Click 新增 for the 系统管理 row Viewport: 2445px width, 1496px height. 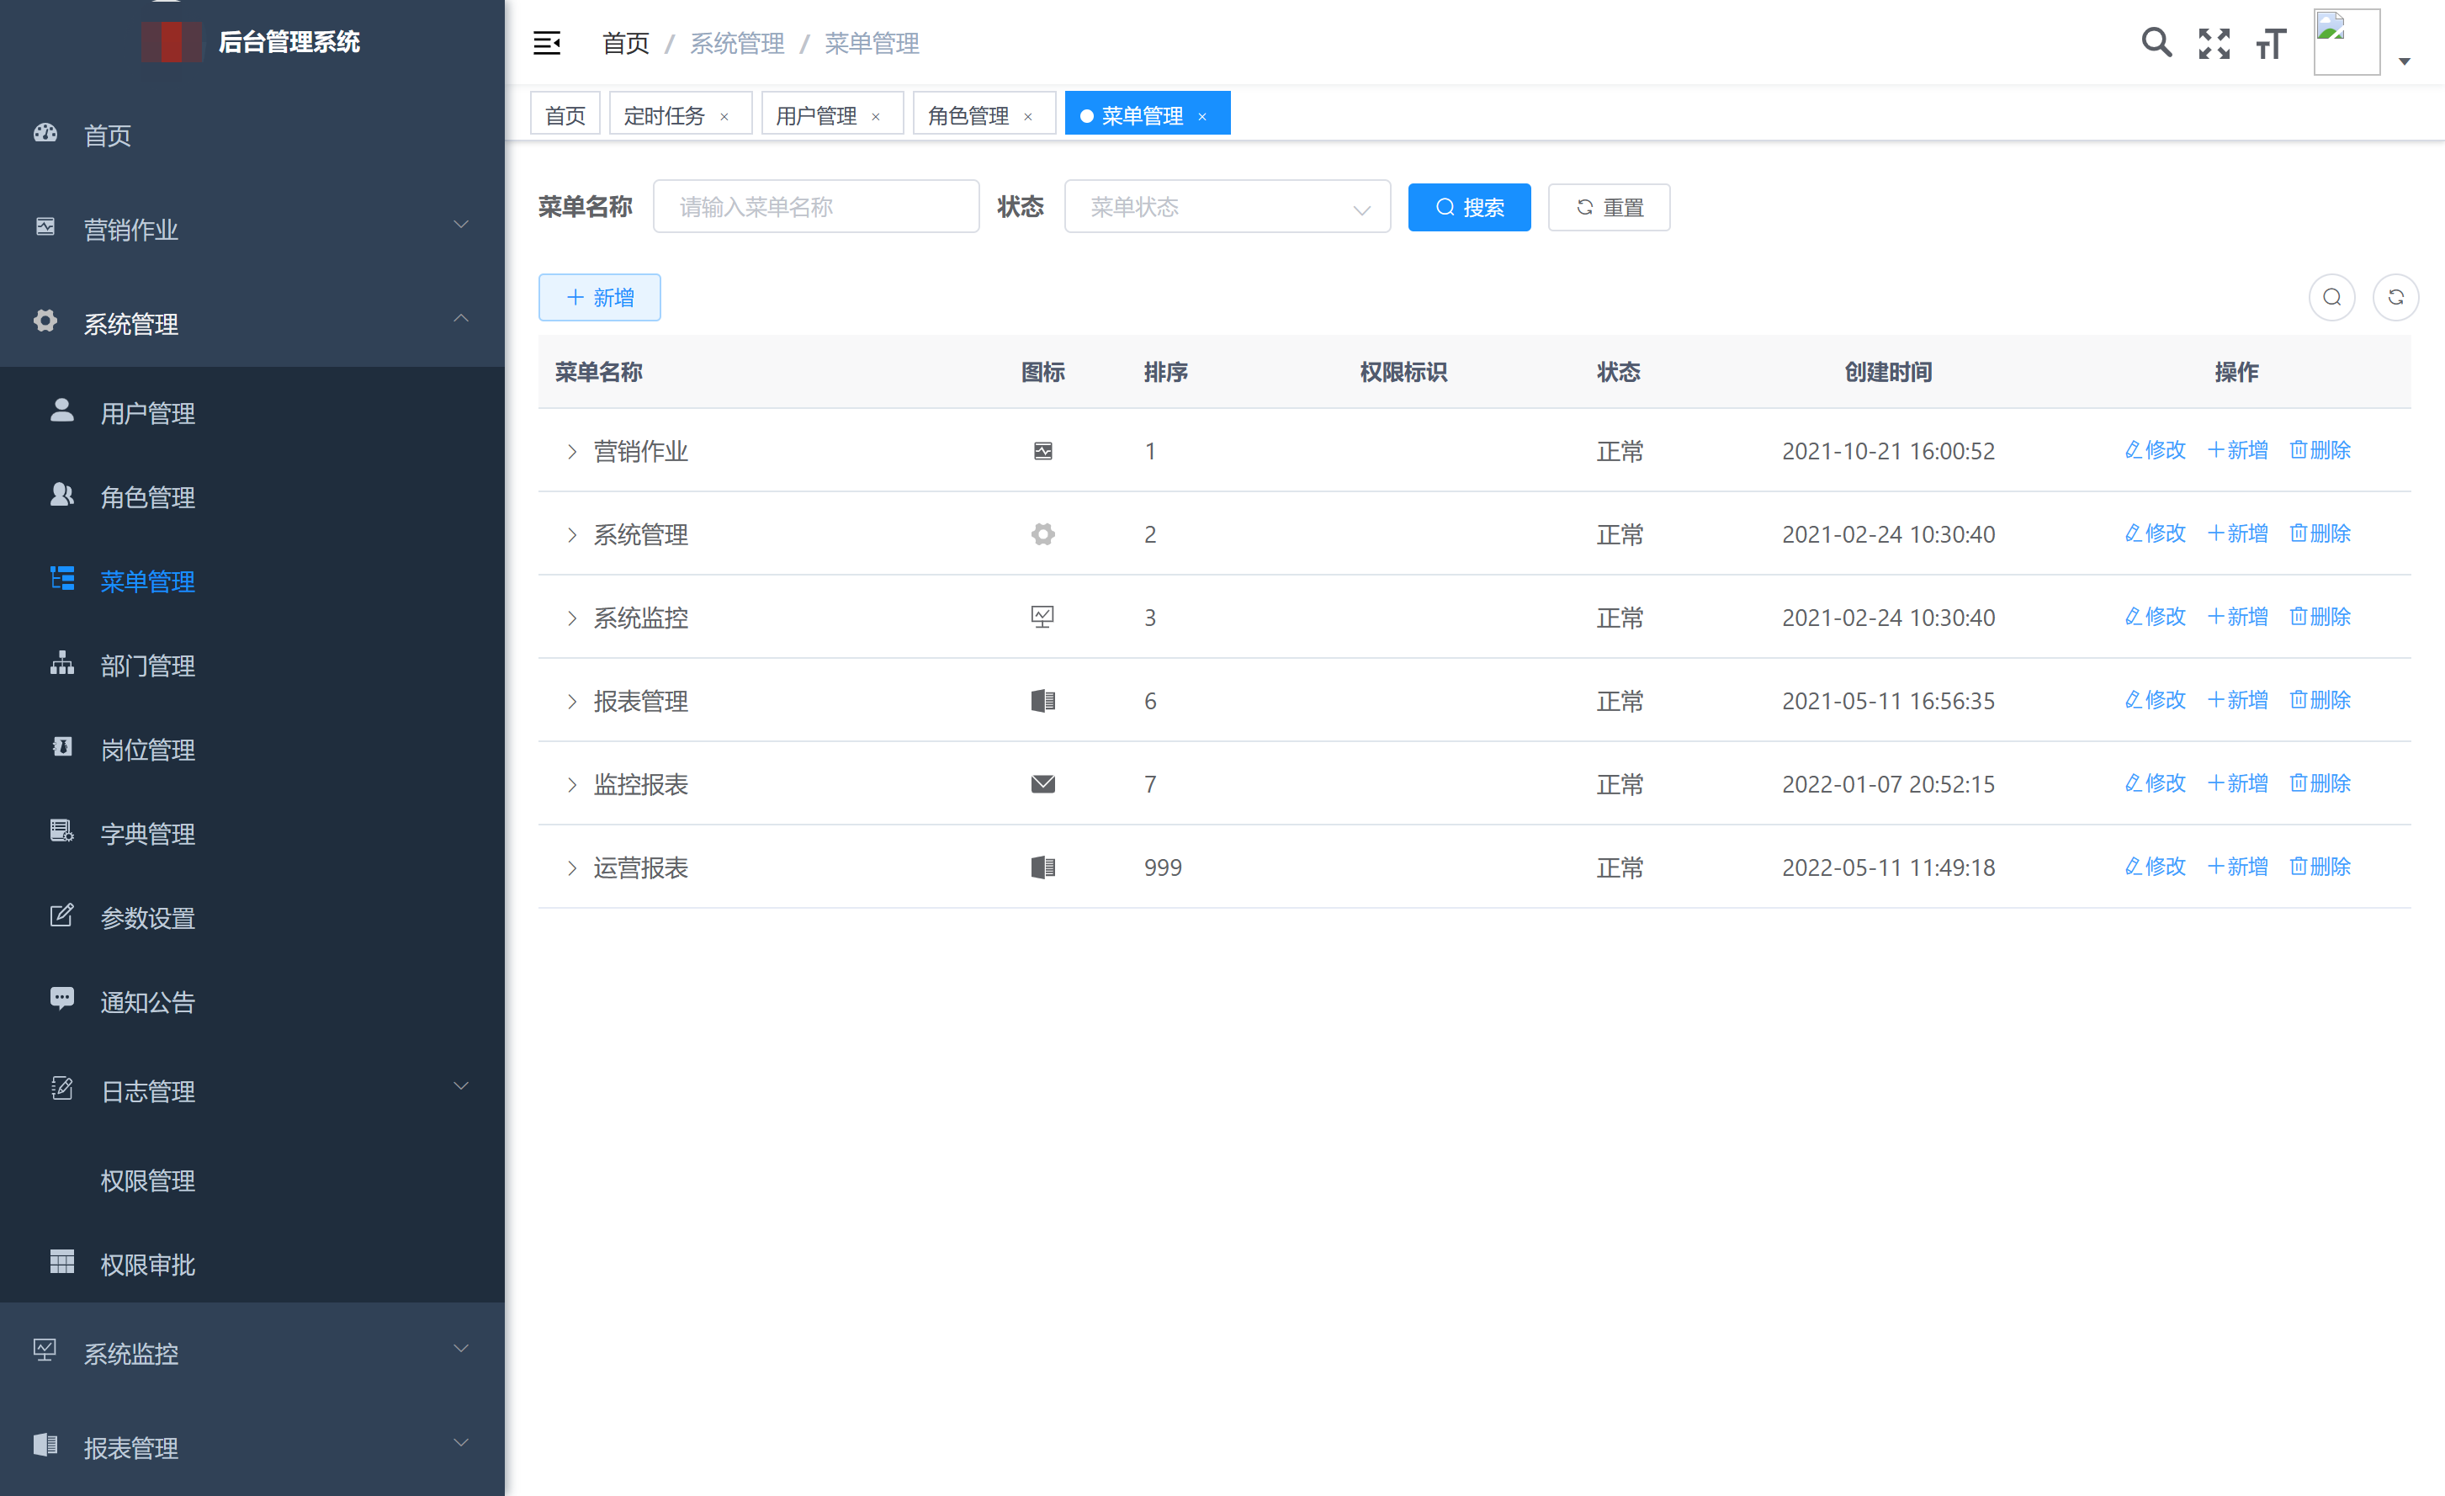coord(2238,533)
